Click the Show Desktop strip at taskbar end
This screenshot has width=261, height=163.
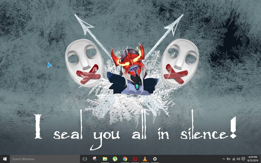point(260,159)
